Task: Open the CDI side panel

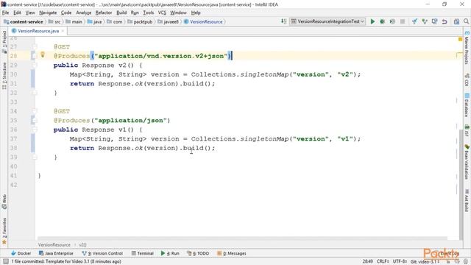Action: click(x=467, y=80)
